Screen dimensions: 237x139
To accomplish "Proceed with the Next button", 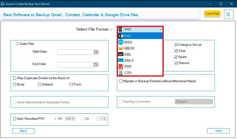I will click(x=218, y=131).
